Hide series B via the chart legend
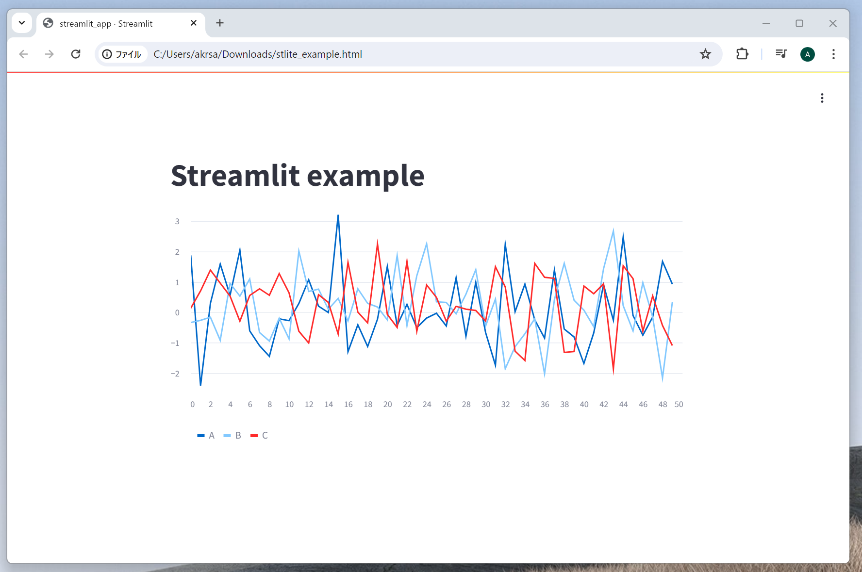This screenshot has height=572, width=862. click(232, 435)
